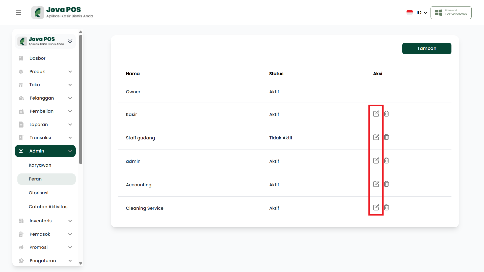Viewport: 484px width, 272px height.
Task: Click the edit icon for Kasir role
Action: point(376,114)
